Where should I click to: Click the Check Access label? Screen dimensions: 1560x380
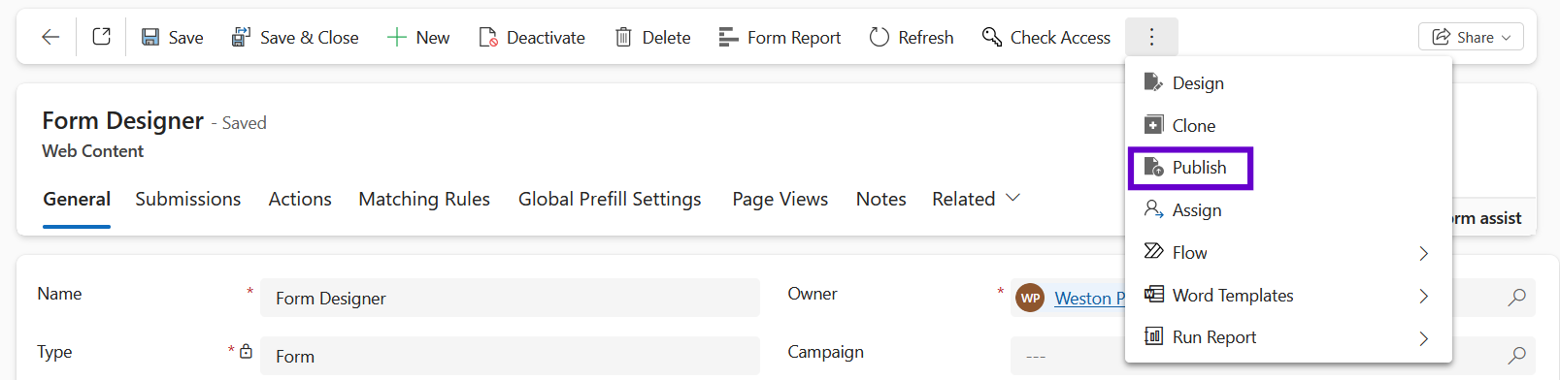pos(1060,37)
